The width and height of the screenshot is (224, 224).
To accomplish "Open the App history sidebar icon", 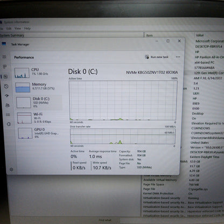I will coord(6,86).
